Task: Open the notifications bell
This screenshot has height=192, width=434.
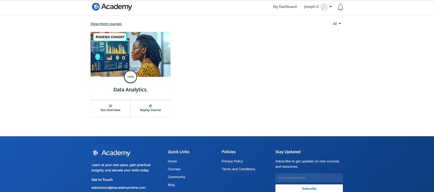Action: pos(340,7)
